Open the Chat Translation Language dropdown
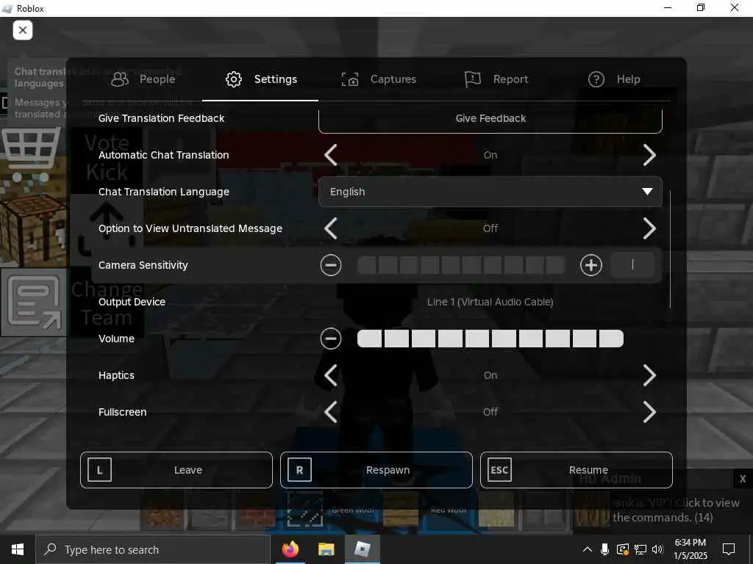This screenshot has width=753, height=564. pyautogui.click(x=490, y=192)
